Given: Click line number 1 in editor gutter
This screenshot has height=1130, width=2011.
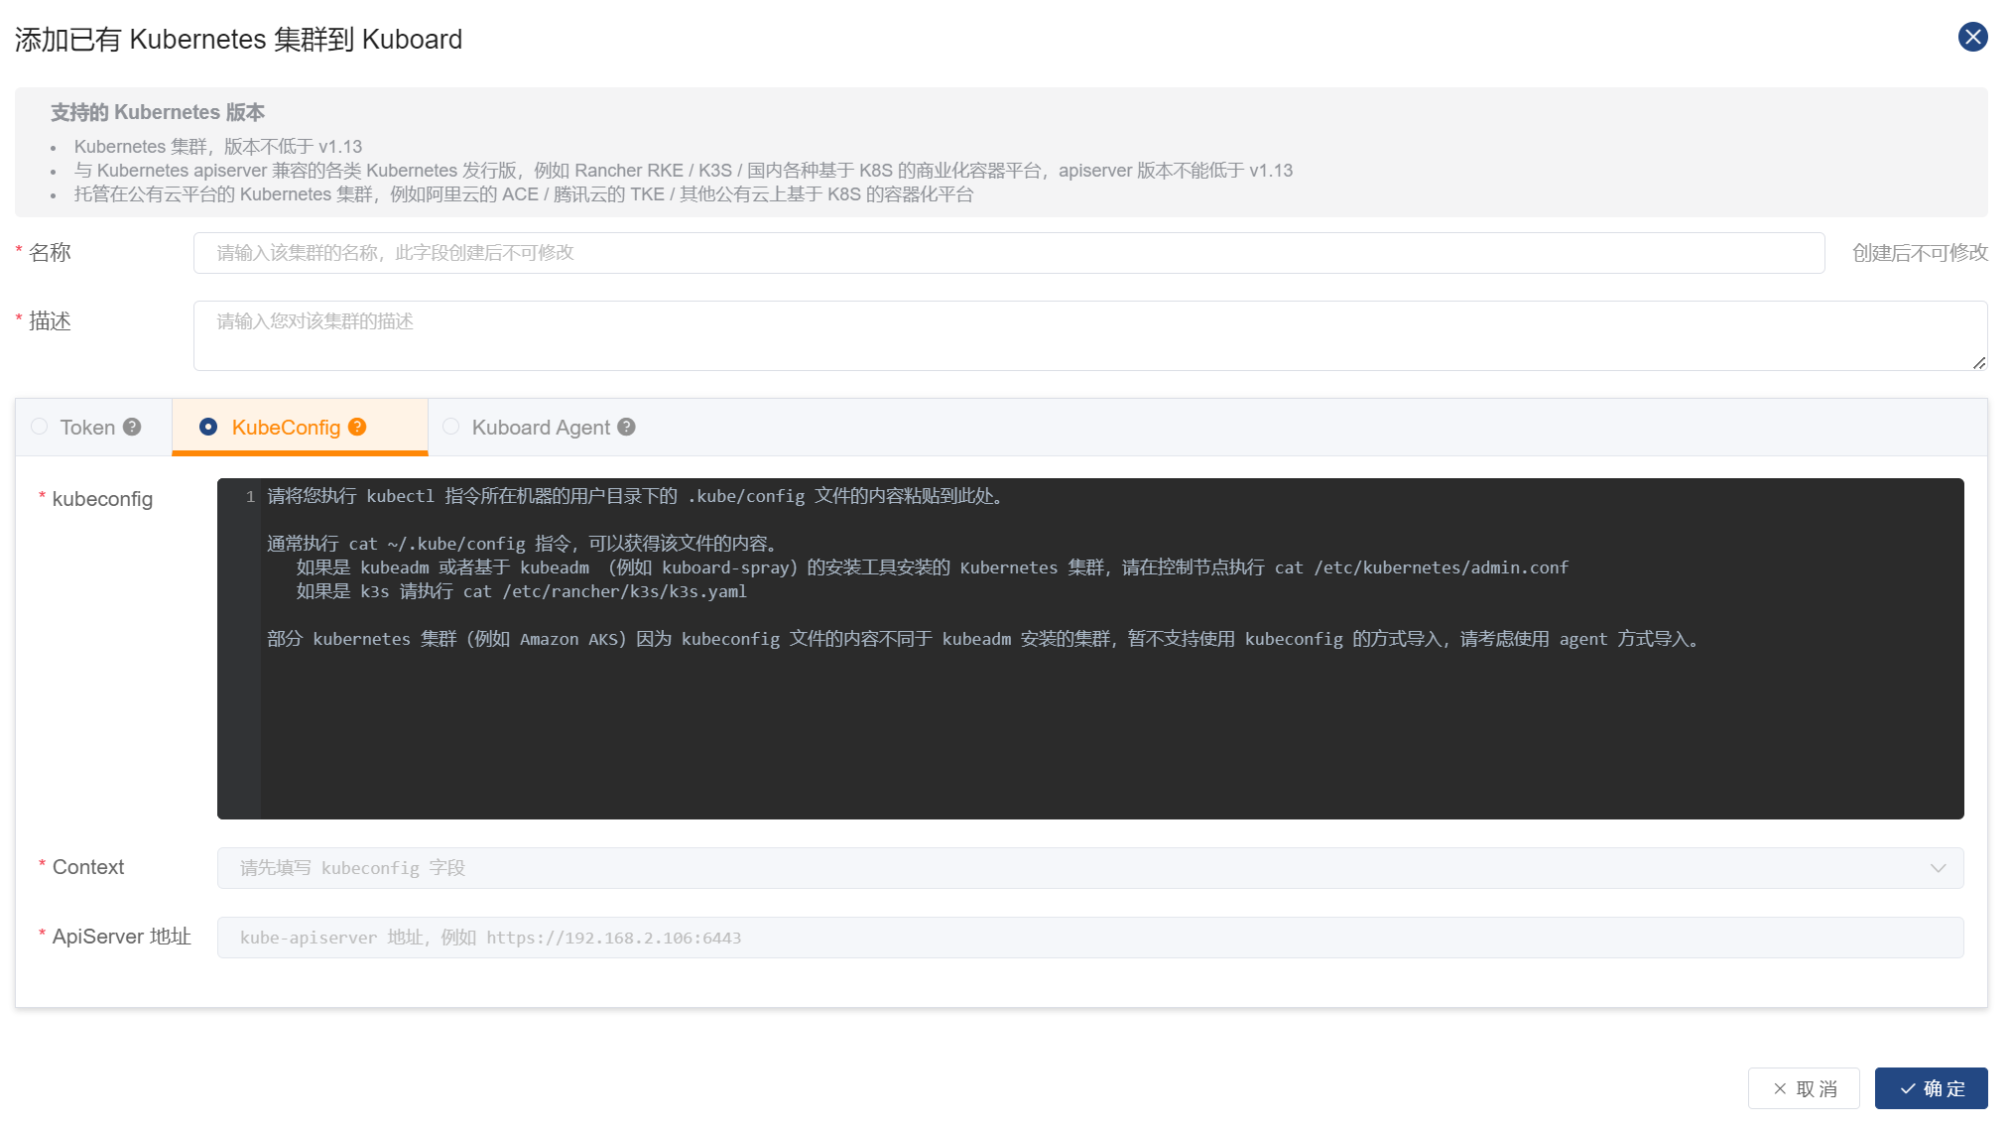Looking at the screenshot, I should click(250, 497).
